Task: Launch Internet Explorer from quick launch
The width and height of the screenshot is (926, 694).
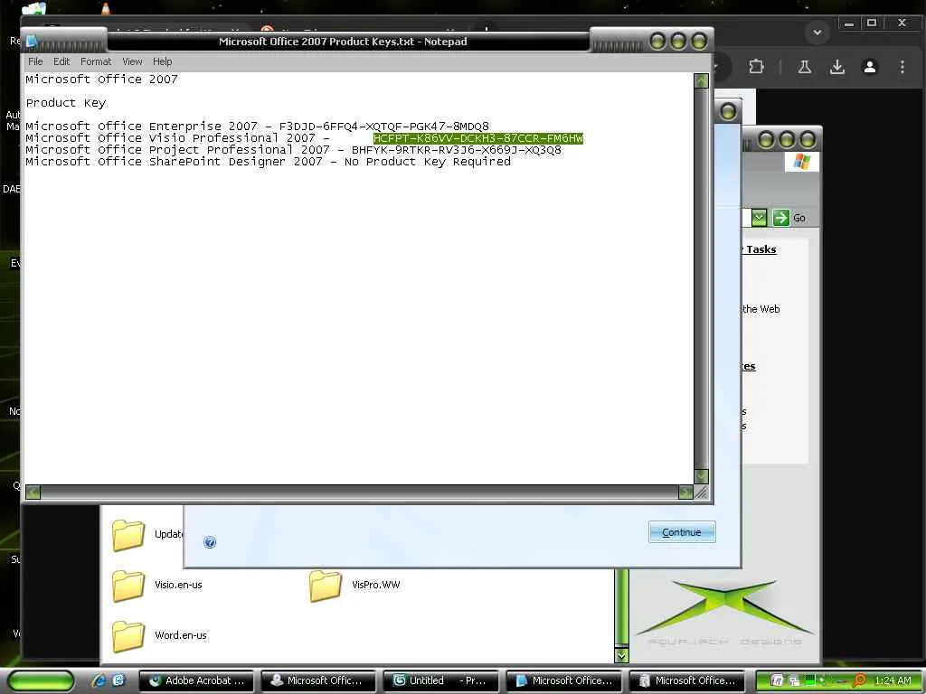Action: tap(99, 680)
